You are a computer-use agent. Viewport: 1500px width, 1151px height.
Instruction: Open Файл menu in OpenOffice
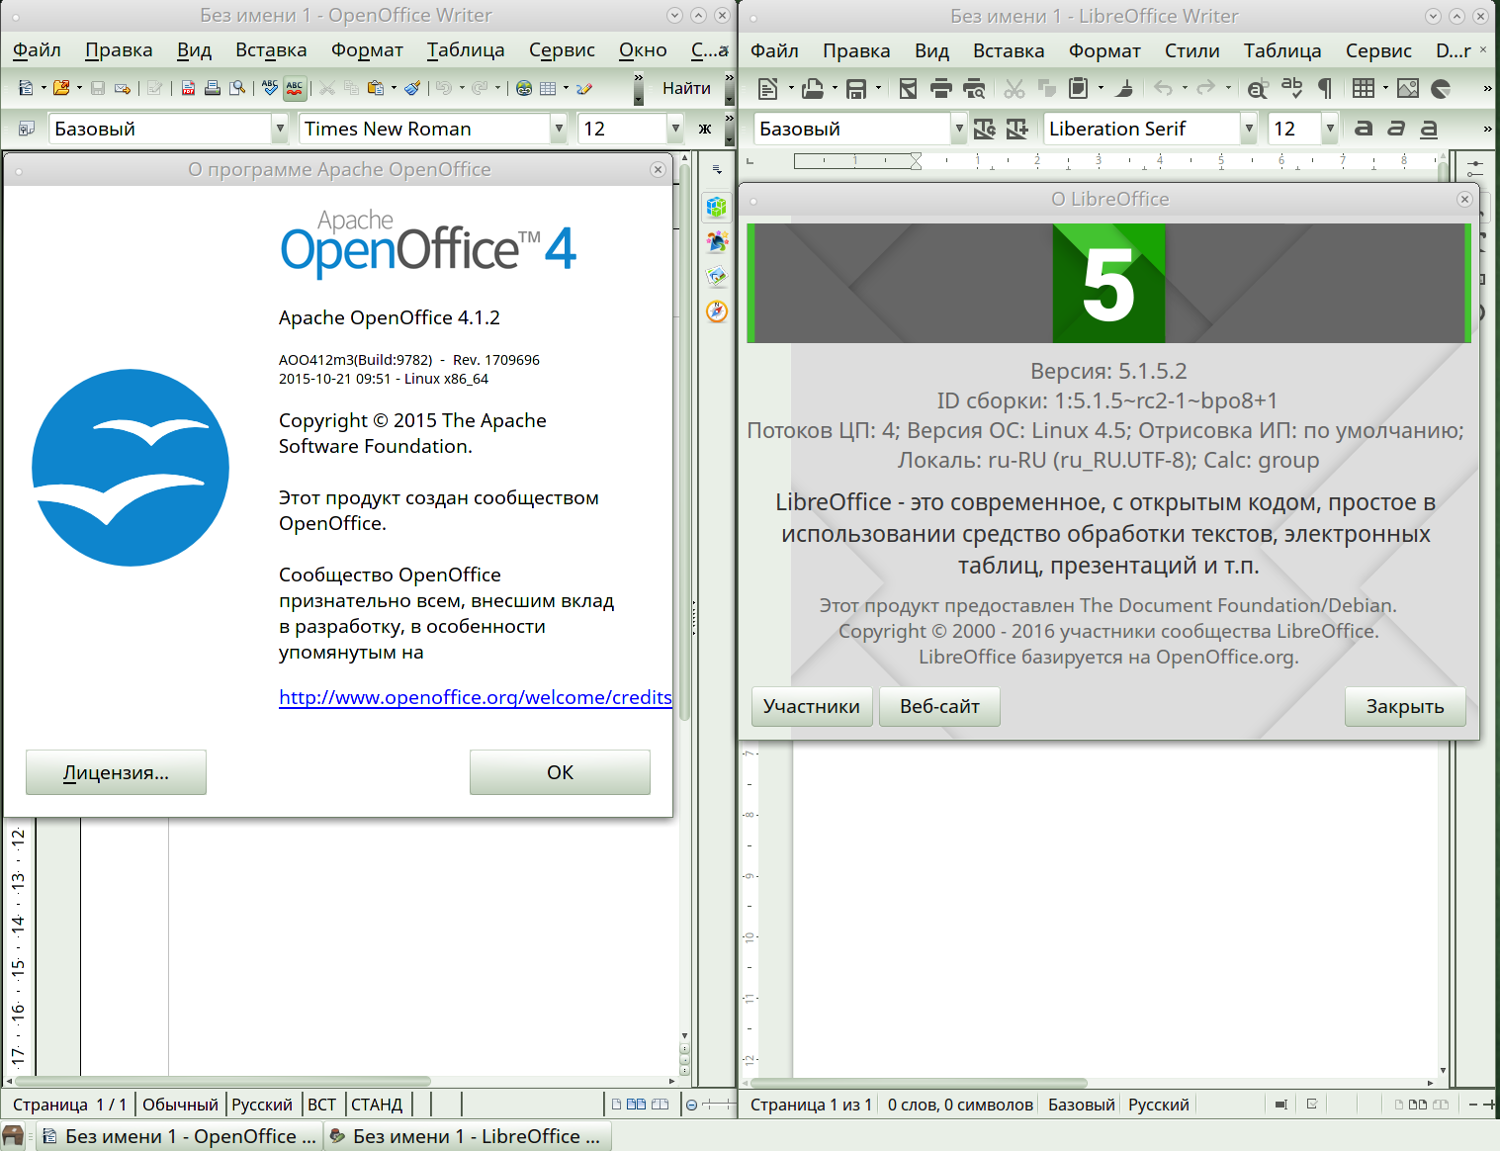tap(37, 50)
